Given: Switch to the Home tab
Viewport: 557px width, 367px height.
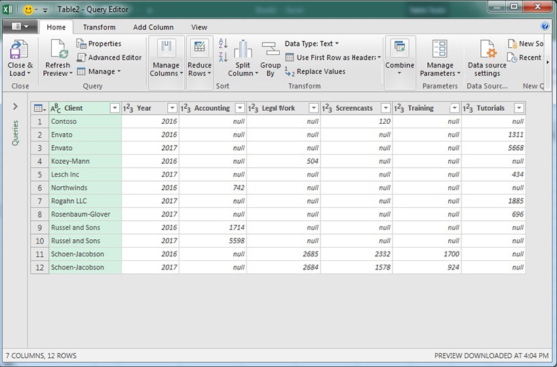Looking at the screenshot, I should [x=56, y=28].
